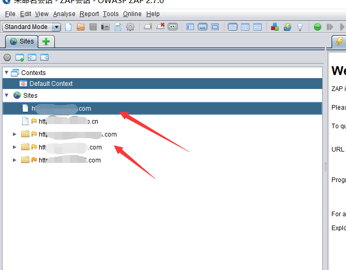Open the Options gear icon
Screen dimensions: 346x270
coord(130,27)
